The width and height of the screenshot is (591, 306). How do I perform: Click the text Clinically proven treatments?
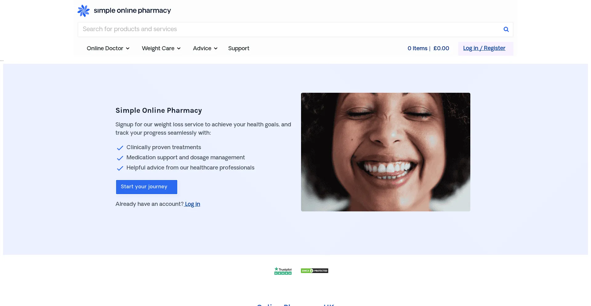(164, 147)
